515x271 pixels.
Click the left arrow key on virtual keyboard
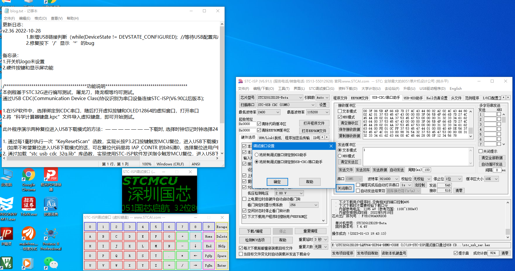coord(195,255)
